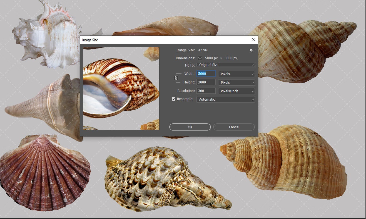Close the Image Size dialog with X

click(x=253, y=40)
